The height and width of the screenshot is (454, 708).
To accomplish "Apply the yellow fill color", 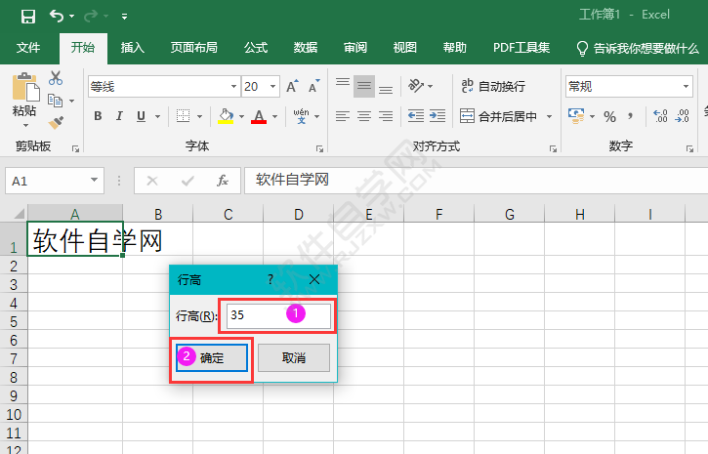I will point(226,116).
